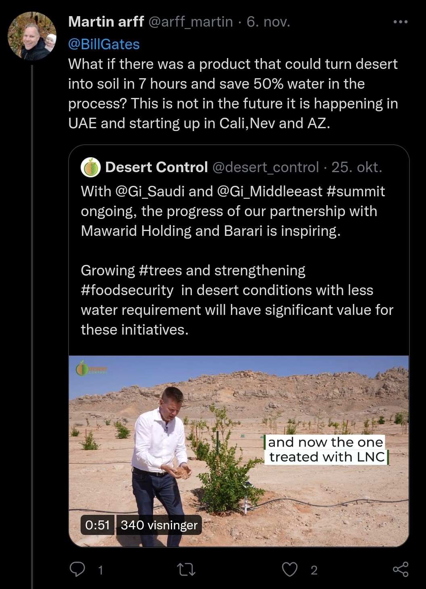The height and width of the screenshot is (589, 426).
Task: Open the reply comment icon
Action: click(77, 569)
